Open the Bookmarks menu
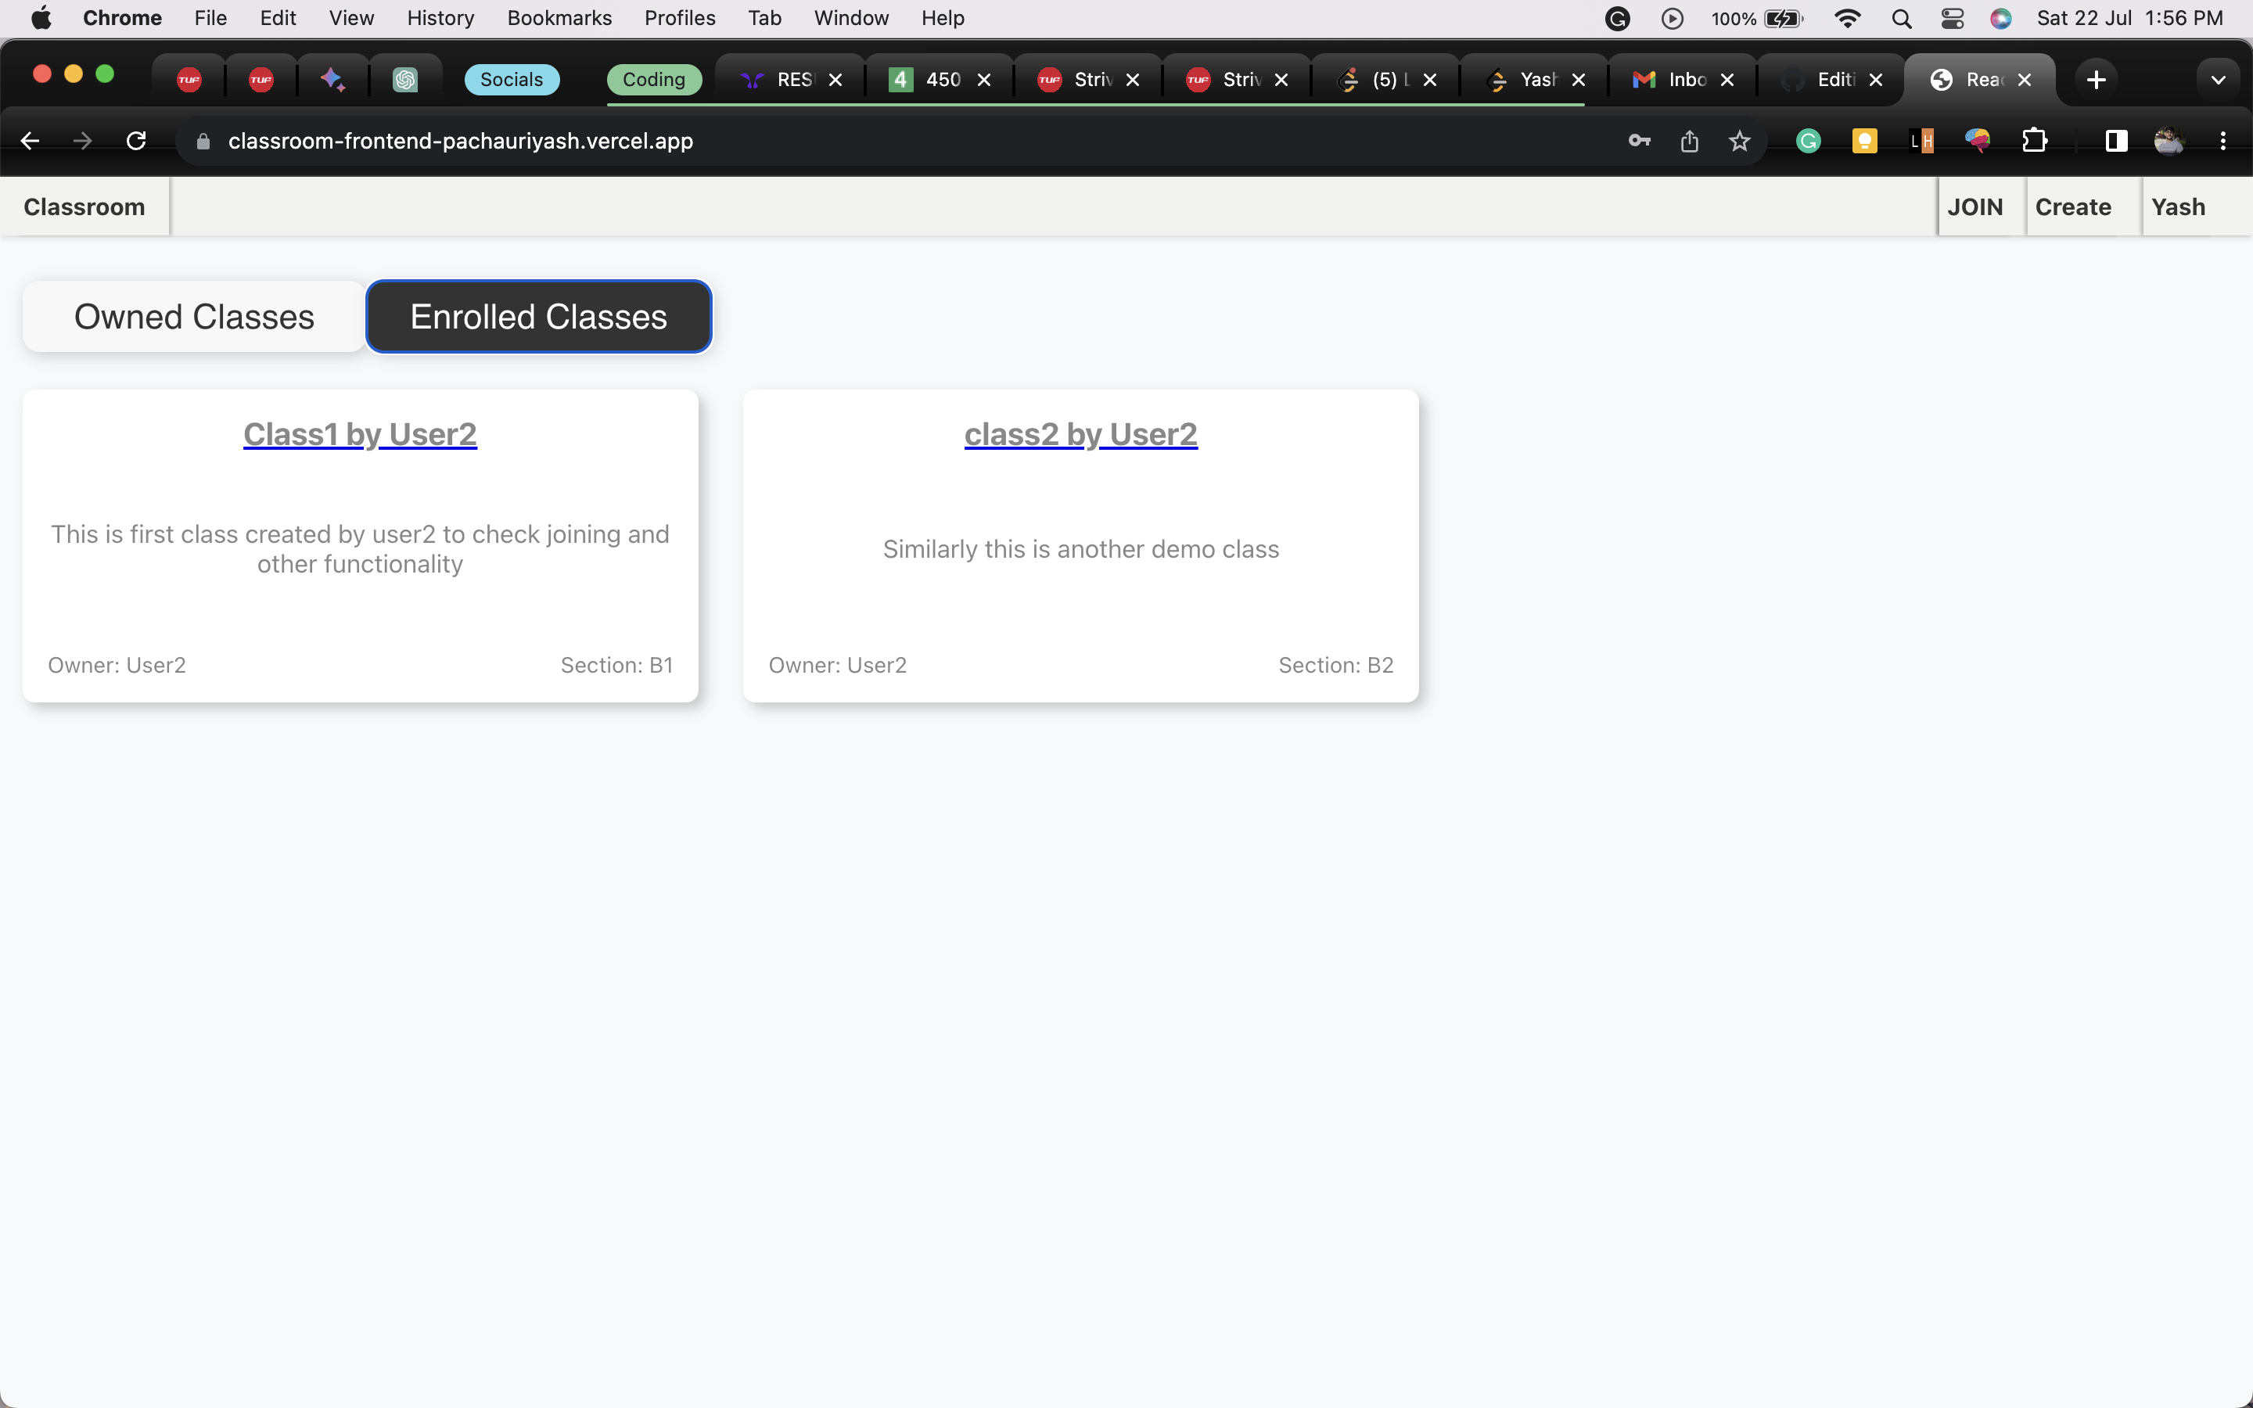Viewport: 2253px width, 1408px height. click(559, 18)
